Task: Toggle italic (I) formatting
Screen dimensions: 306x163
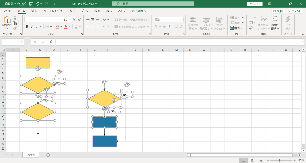Action: point(32,26)
